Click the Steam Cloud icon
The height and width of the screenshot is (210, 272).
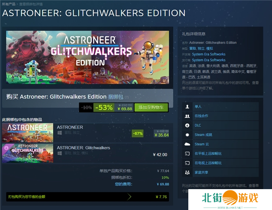coord(187,144)
